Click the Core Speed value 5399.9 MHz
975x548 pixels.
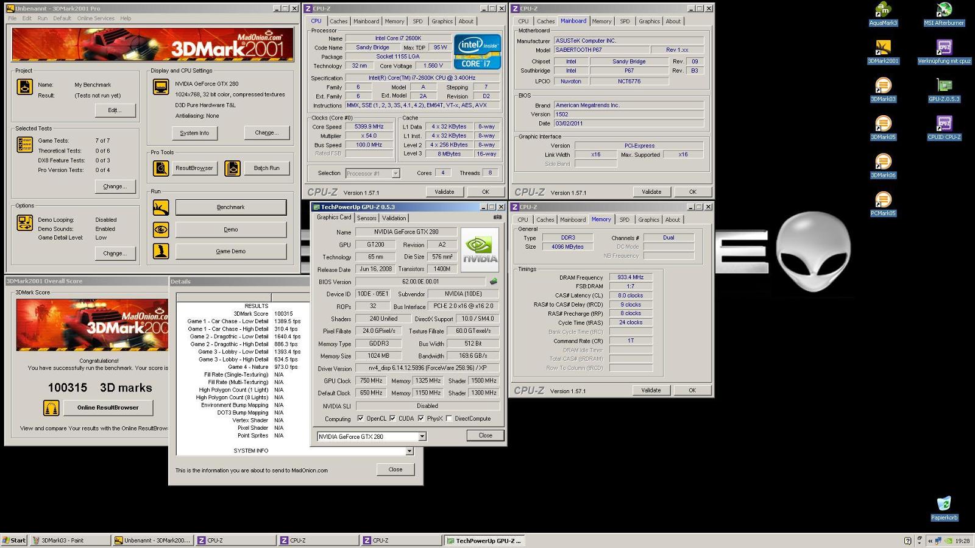click(x=369, y=127)
